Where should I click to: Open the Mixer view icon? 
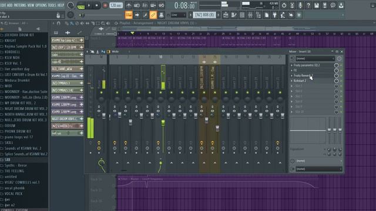click(x=250, y=15)
